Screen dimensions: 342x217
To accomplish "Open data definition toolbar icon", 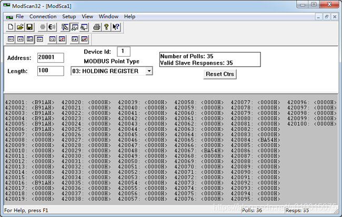I will tap(65, 27).
